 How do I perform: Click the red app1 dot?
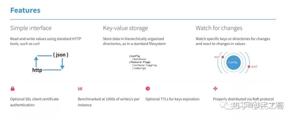pyautogui.click(x=223, y=57)
